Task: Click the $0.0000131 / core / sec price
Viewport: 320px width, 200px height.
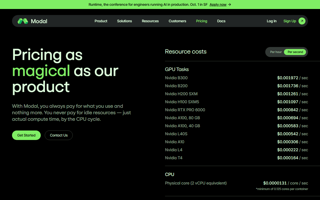Action: [285, 183]
